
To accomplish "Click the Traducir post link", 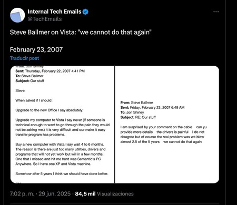I will click(x=24, y=58).
